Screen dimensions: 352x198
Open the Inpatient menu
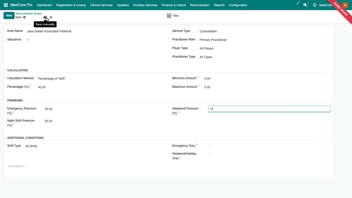[x=123, y=5]
